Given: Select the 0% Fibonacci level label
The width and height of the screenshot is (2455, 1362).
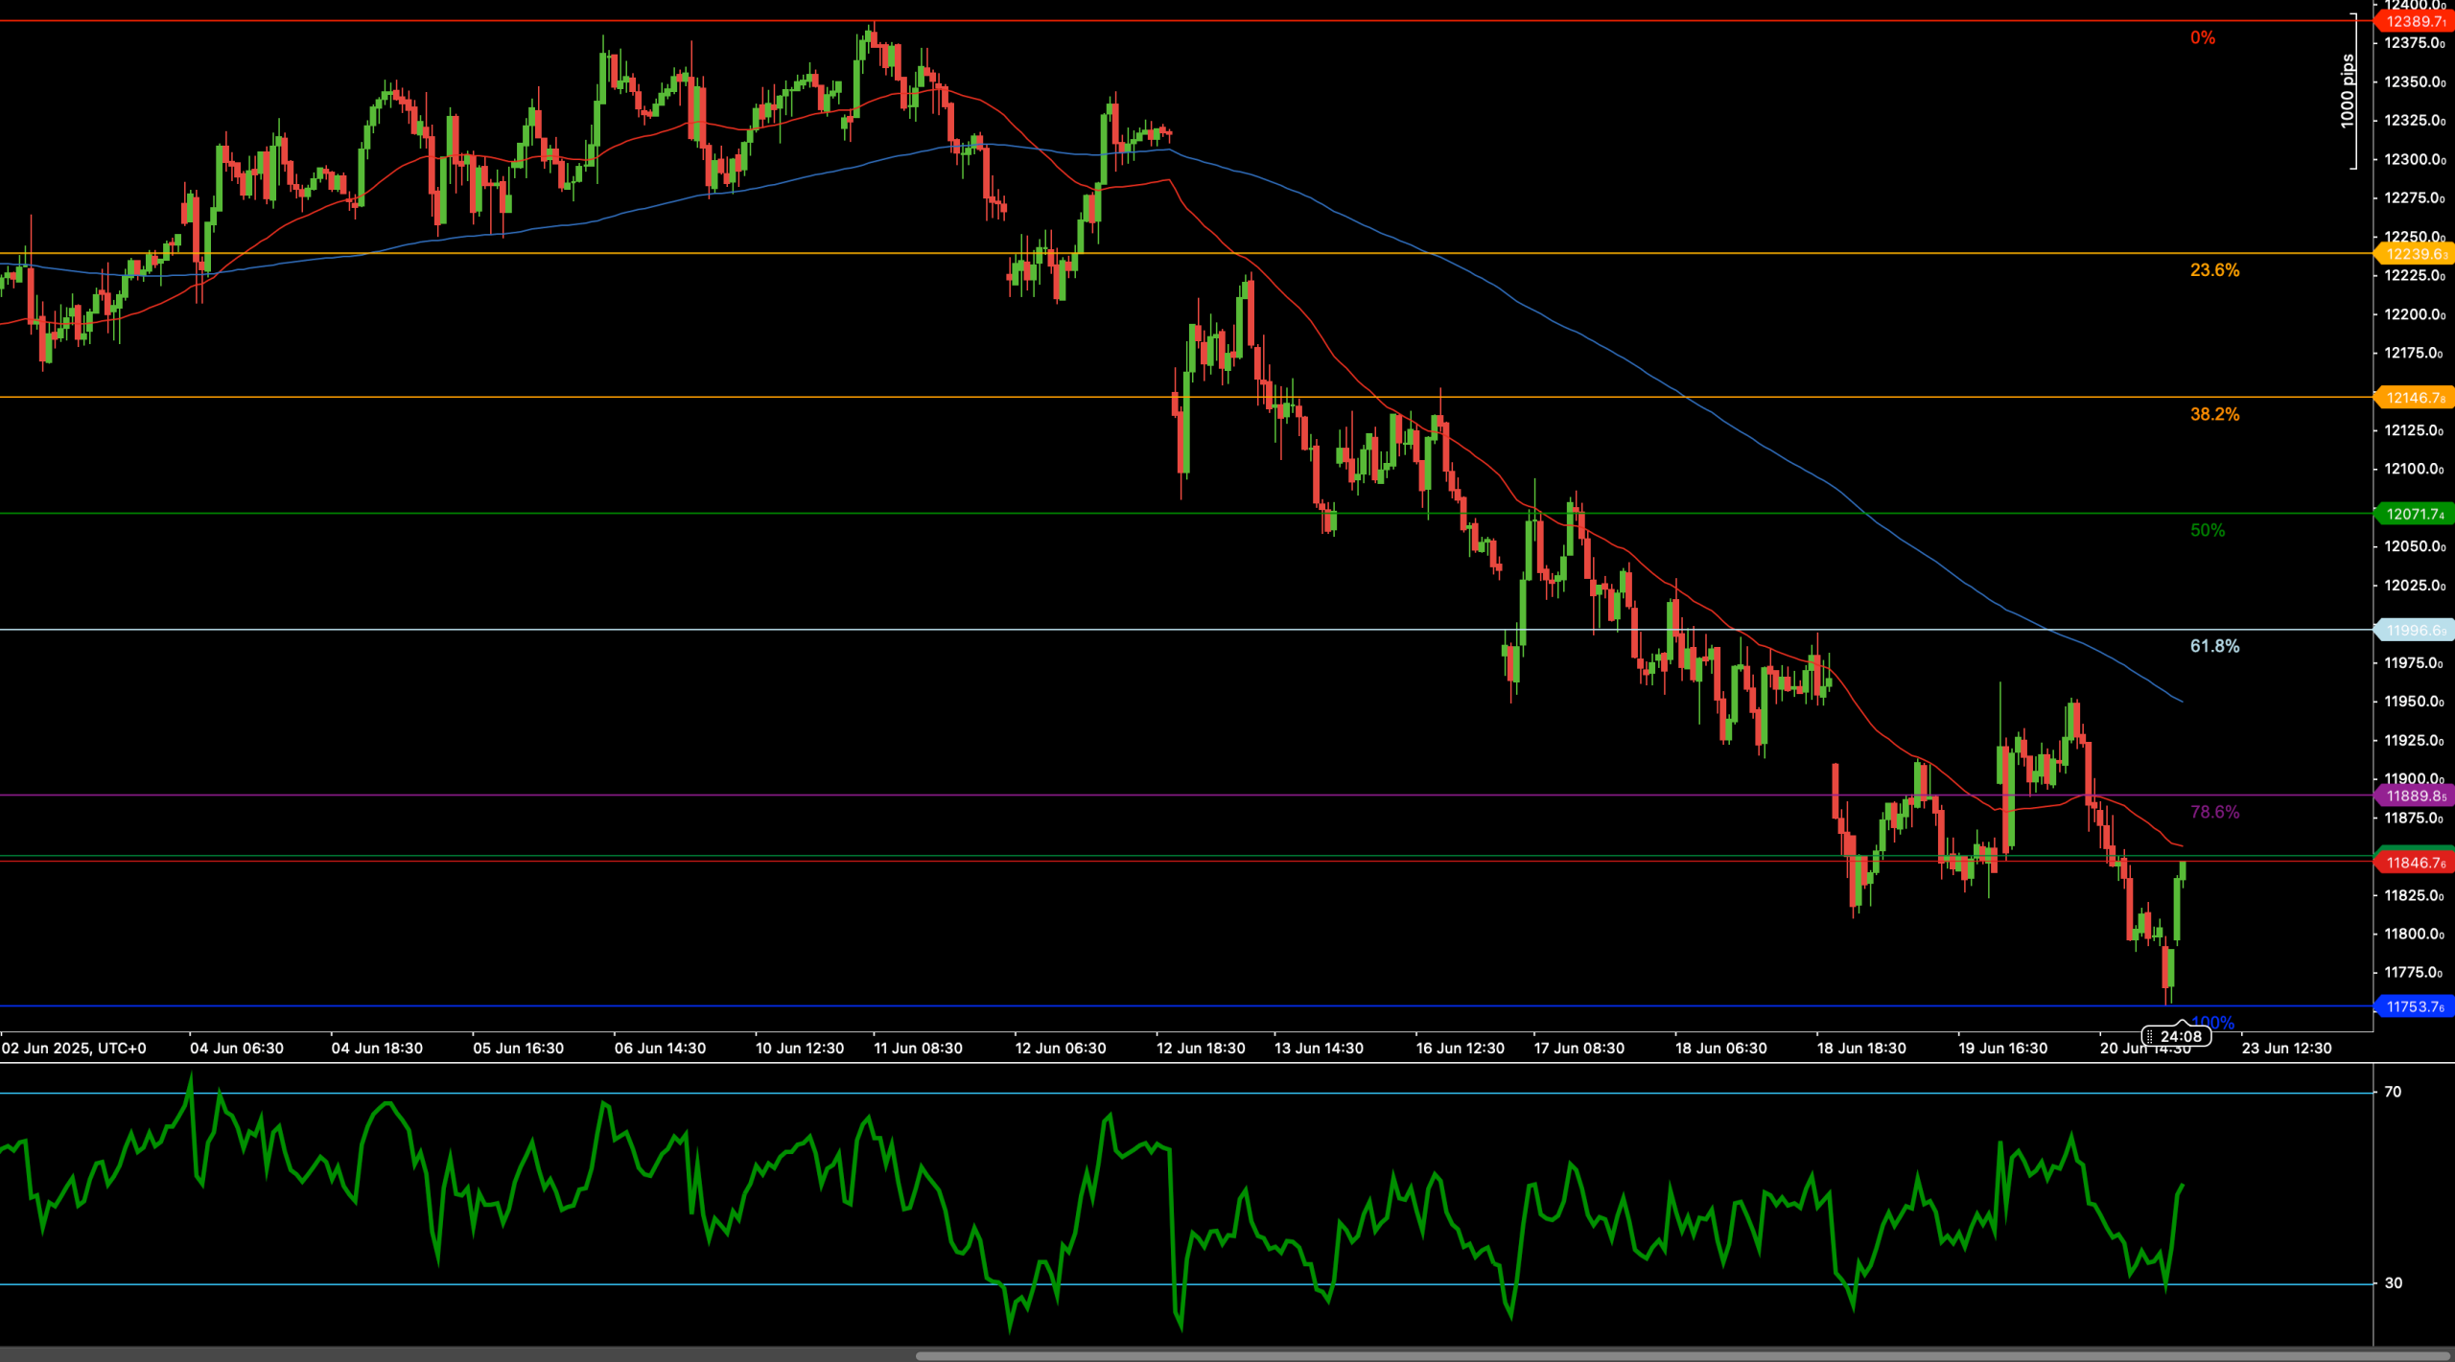Looking at the screenshot, I should point(2203,38).
